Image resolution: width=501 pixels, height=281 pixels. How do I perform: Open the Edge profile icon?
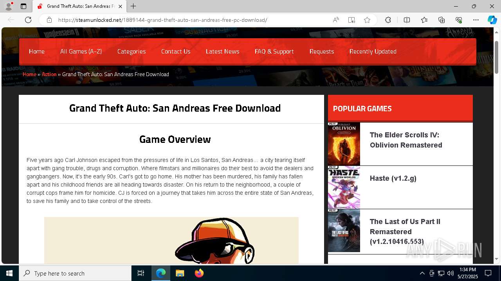tap(9, 6)
